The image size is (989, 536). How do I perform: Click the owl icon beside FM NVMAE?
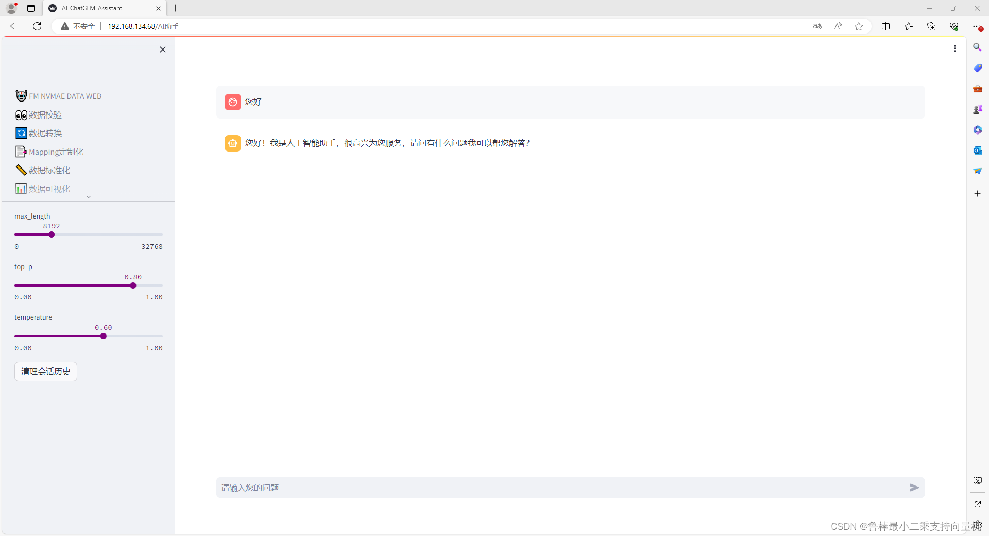[x=21, y=96]
